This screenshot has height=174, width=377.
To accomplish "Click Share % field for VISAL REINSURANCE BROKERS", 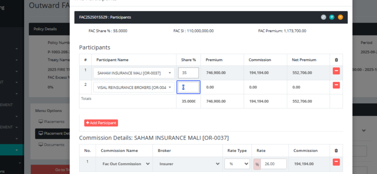I will click(188, 87).
